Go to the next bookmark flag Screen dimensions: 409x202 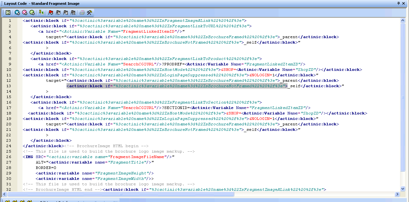(58, 13)
